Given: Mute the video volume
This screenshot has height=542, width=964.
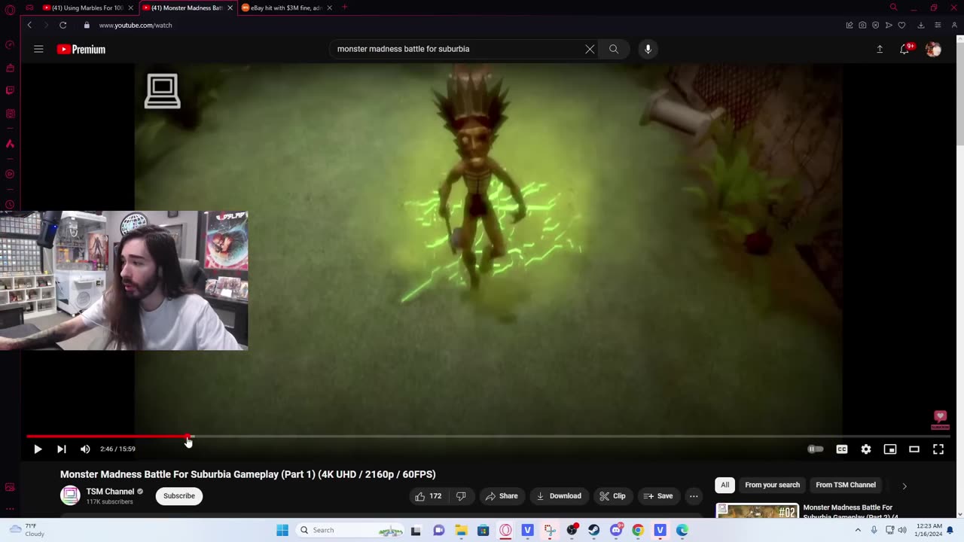Looking at the screenshot, I should (x=85, y=449).
